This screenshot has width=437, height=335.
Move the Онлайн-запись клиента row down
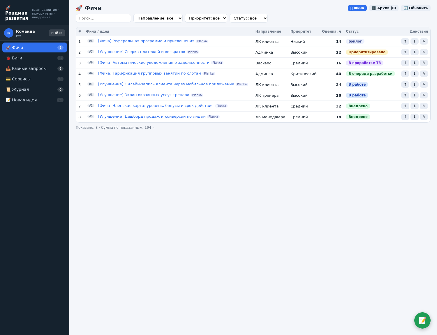click(x=415, y=84)
